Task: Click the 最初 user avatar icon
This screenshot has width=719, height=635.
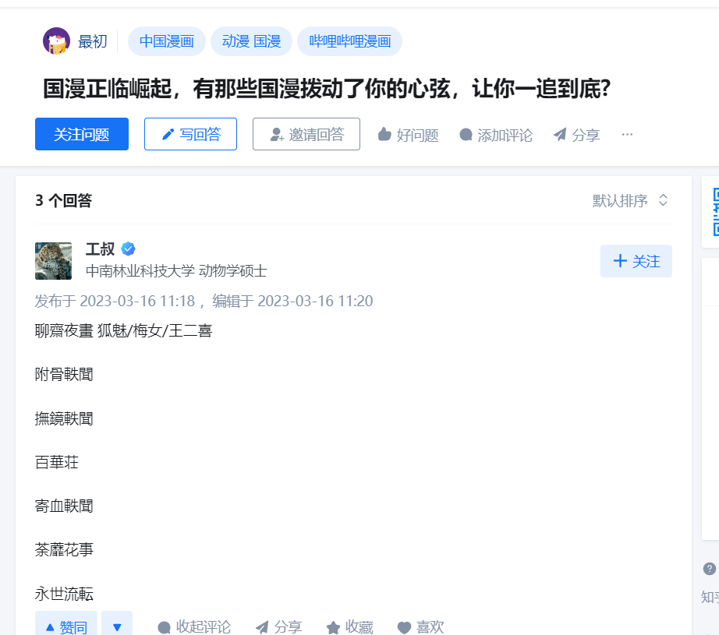Action: click(x=56, y=41)
